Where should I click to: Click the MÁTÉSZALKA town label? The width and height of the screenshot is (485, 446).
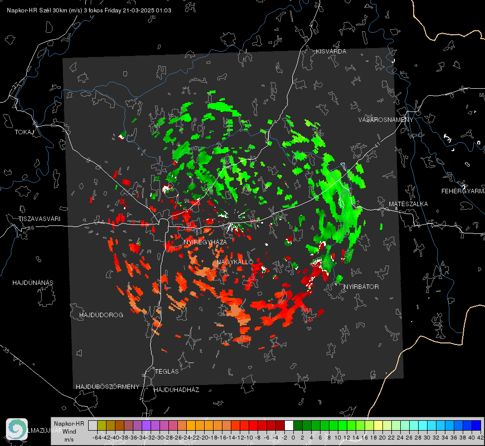(408, 204)
